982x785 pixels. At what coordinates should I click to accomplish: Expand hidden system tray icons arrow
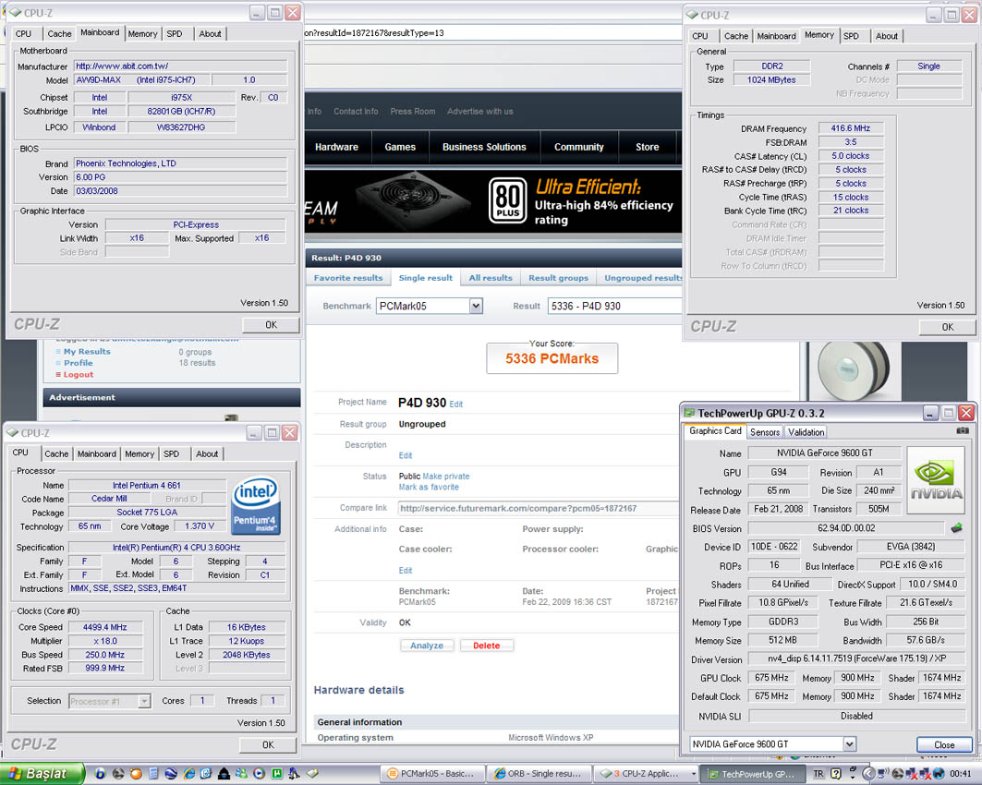[868, 774]
